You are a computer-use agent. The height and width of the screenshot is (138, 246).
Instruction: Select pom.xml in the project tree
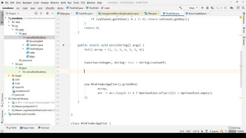pyautogui.click(x=18, y=95)
